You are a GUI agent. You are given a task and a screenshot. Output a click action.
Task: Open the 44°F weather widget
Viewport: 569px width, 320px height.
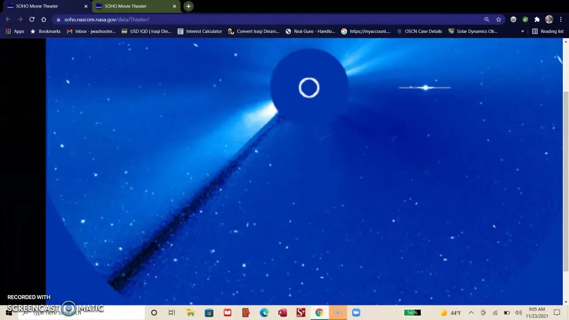(451, 313)
